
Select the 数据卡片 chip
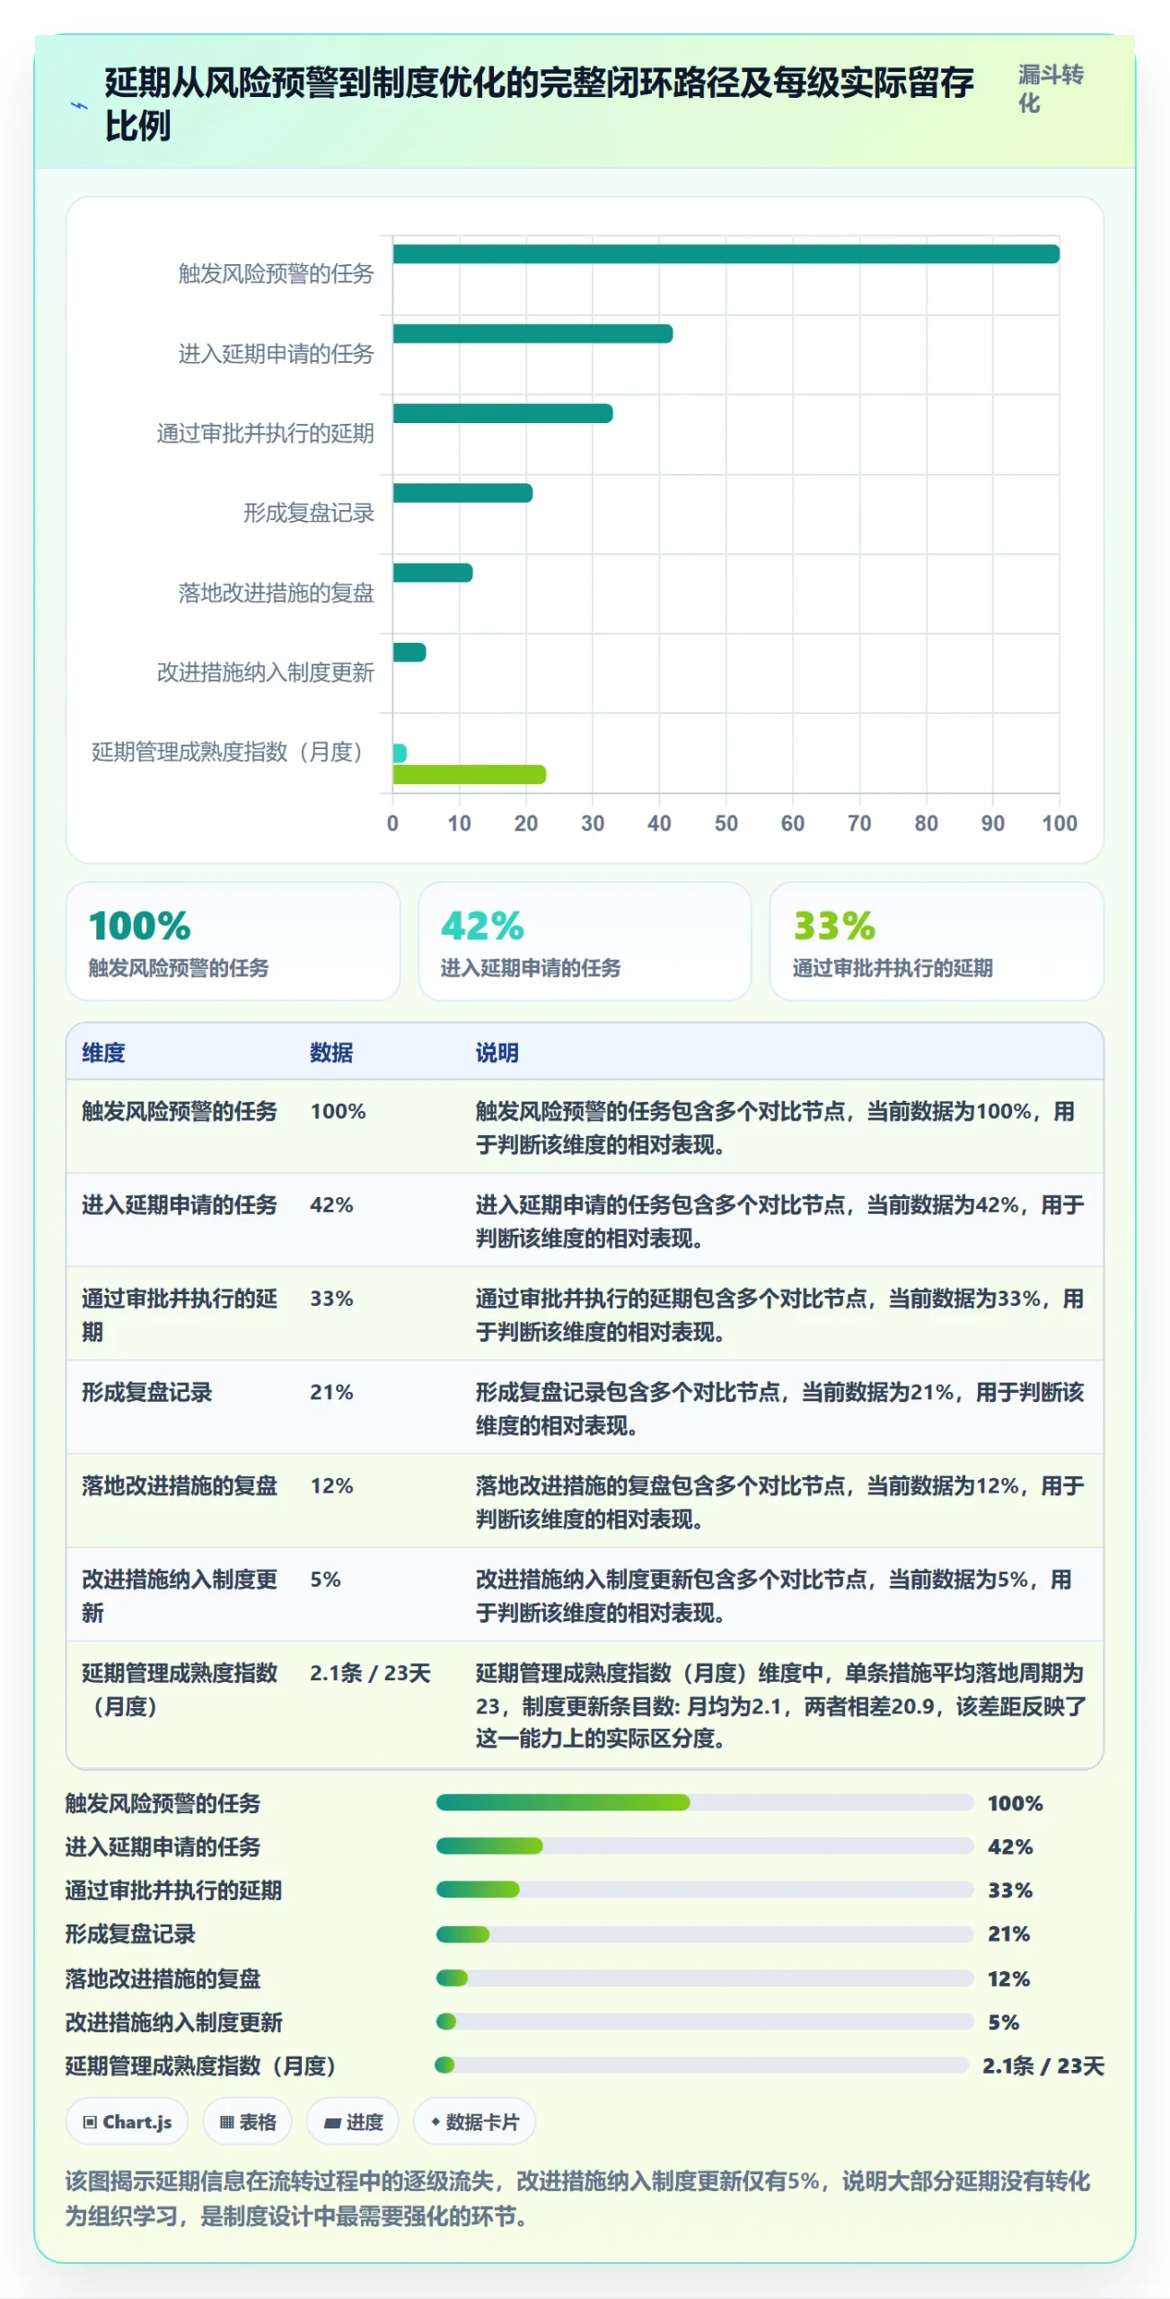pyautogui.click(x=474, y=2121)
